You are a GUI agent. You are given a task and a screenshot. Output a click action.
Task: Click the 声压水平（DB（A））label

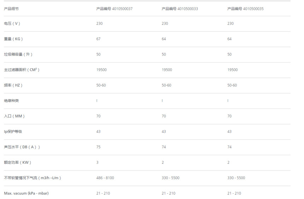(22, 147)
